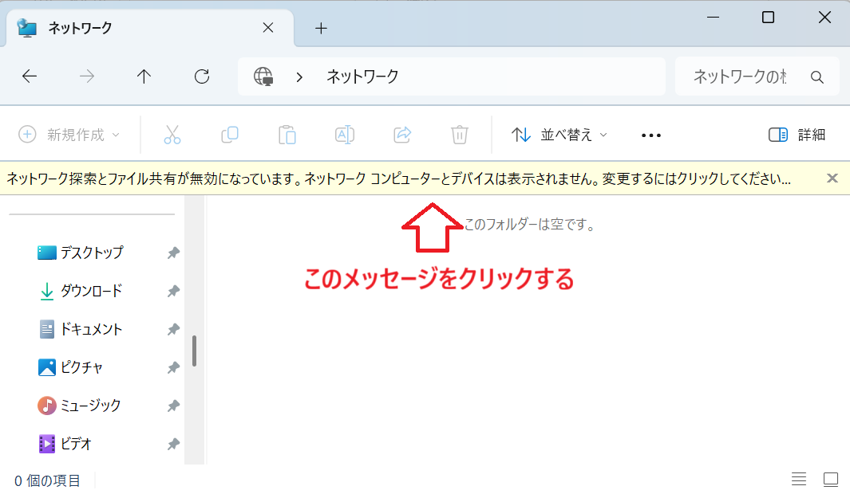Expand the breadcrumb chevron next to the globe
The image size is (850, 490).
tap(298, 76)
